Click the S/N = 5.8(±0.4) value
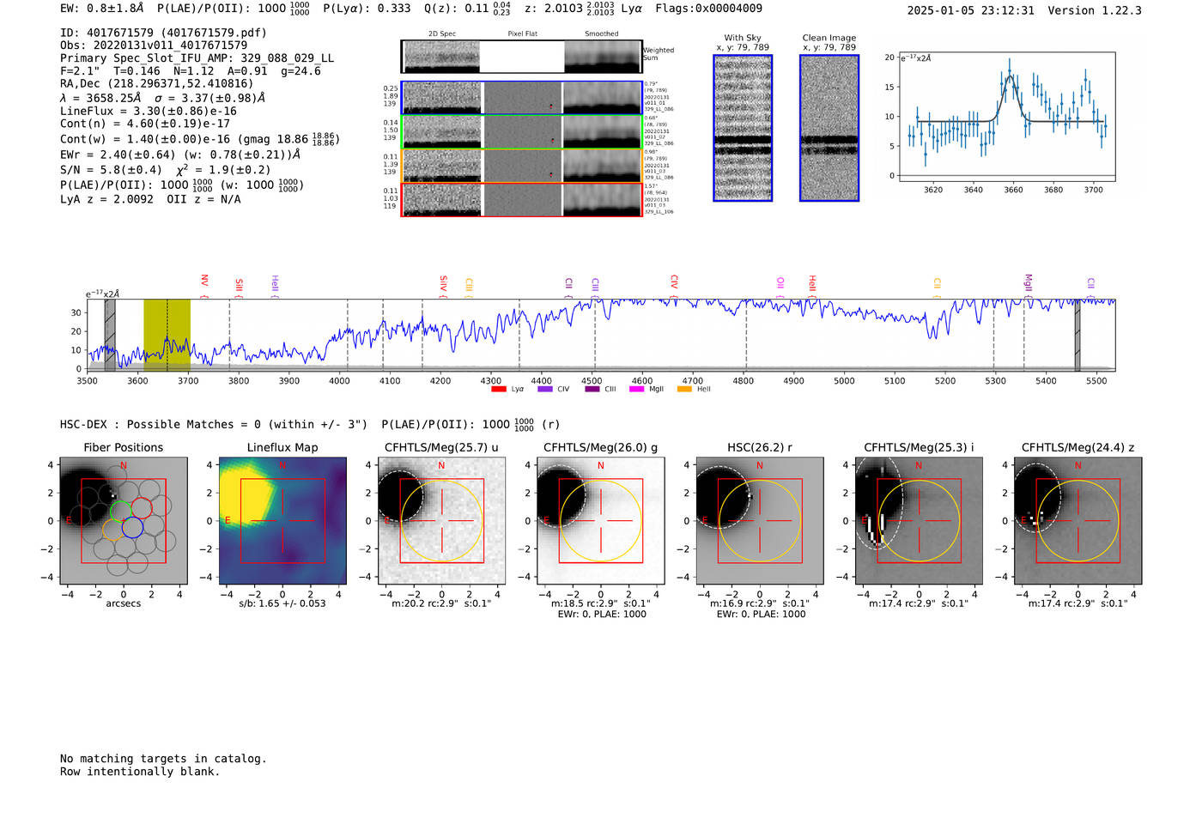This screenshot has width=1202, height=818. pyautogui.click(x=111, y=170)
